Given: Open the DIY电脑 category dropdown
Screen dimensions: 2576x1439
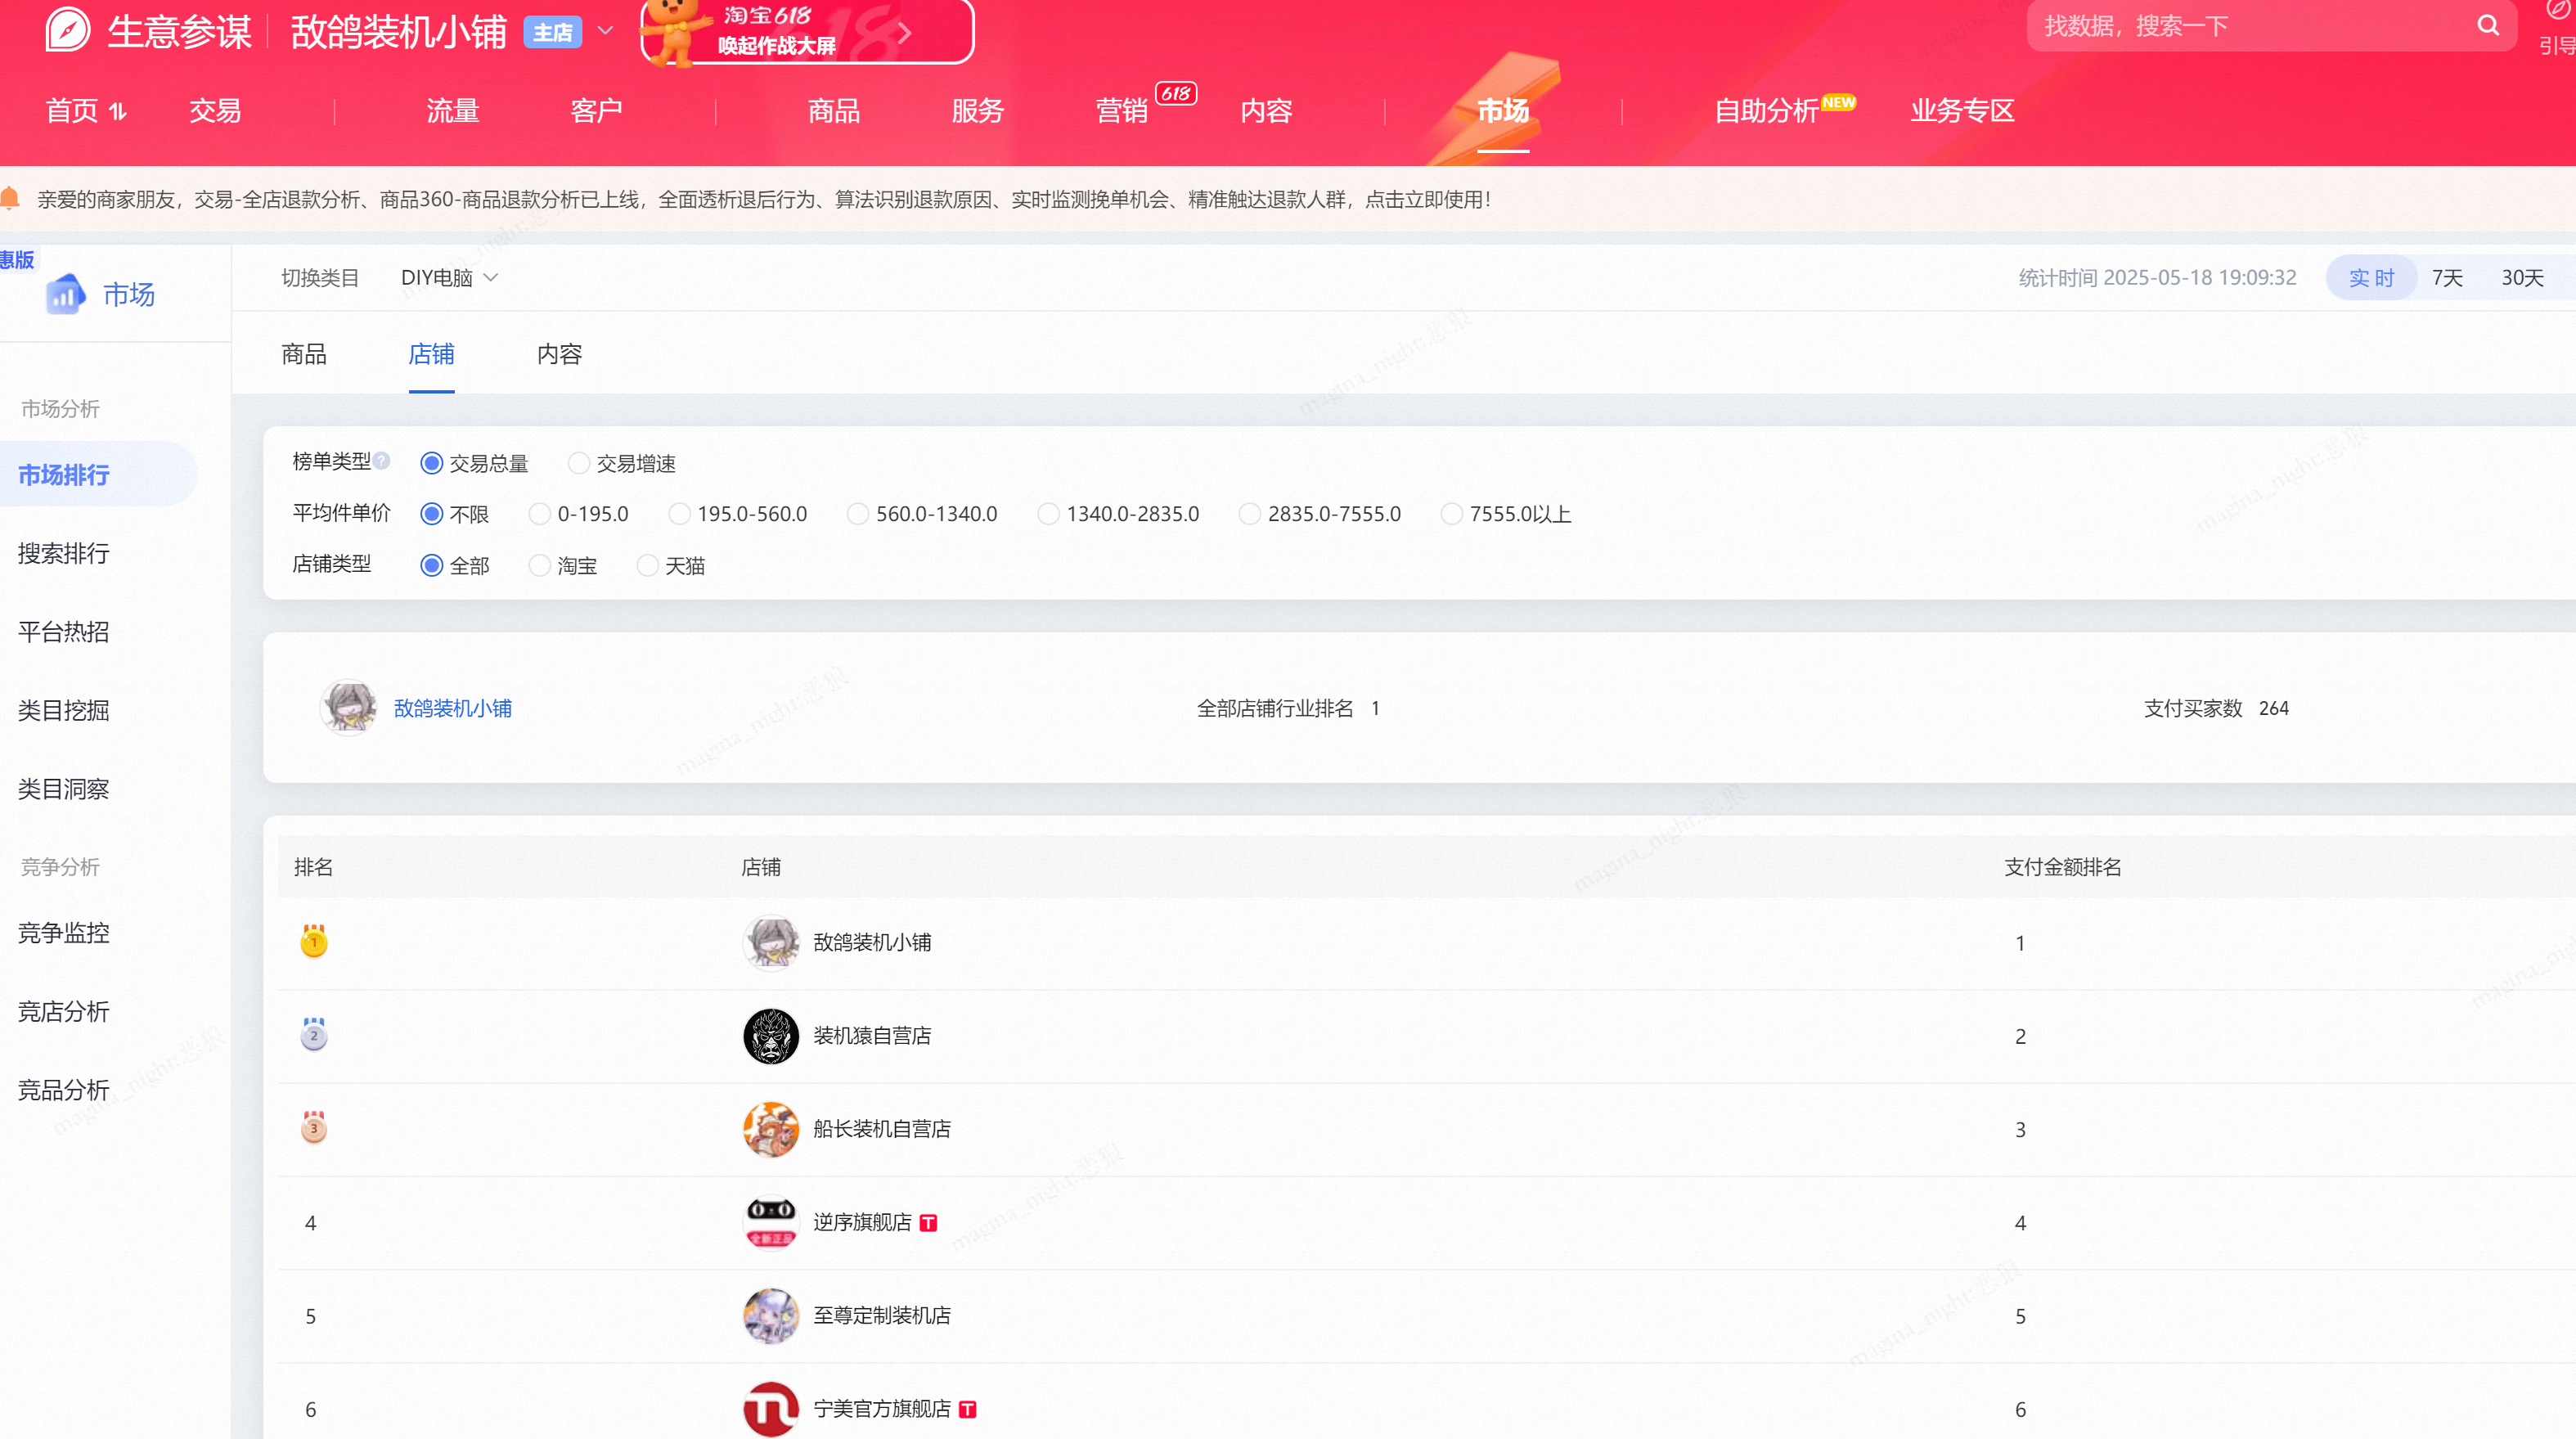Looking at the screenshot, I should tap(449, 278).
